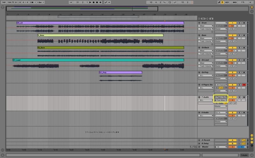Click the Bass pan control C
This screenshot has width=255, height=158.
[242, 38]
